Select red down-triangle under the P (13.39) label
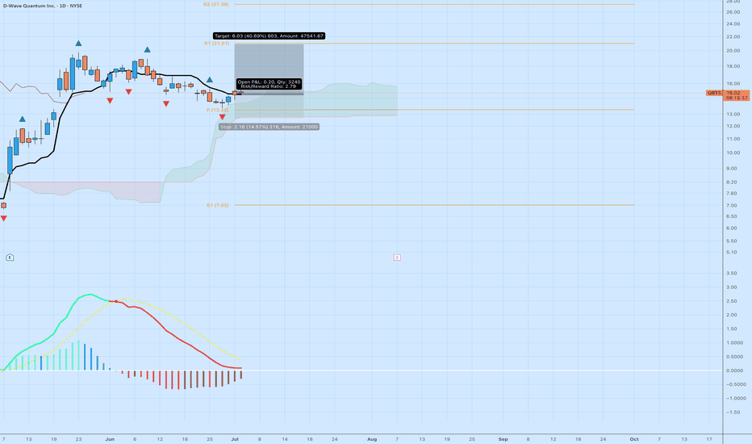Viewport: 752px width, 444px height. pos(222,117)
